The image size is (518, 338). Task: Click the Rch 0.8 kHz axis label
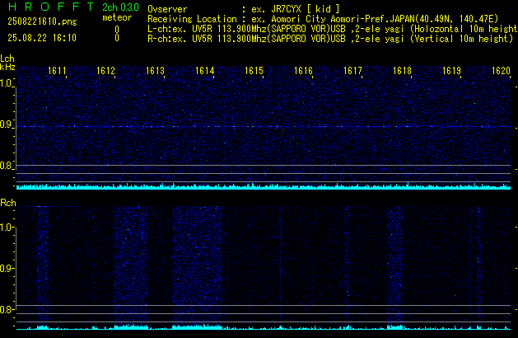click(x=6, y=310)
